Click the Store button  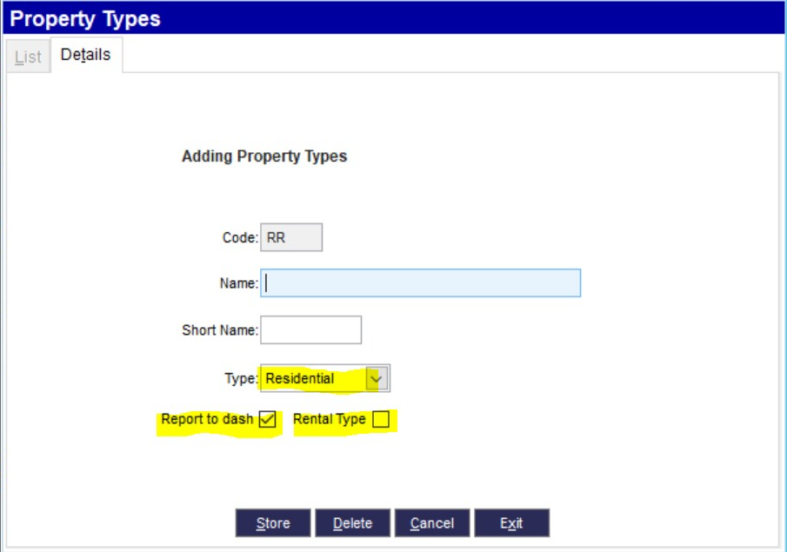point(272,522)
